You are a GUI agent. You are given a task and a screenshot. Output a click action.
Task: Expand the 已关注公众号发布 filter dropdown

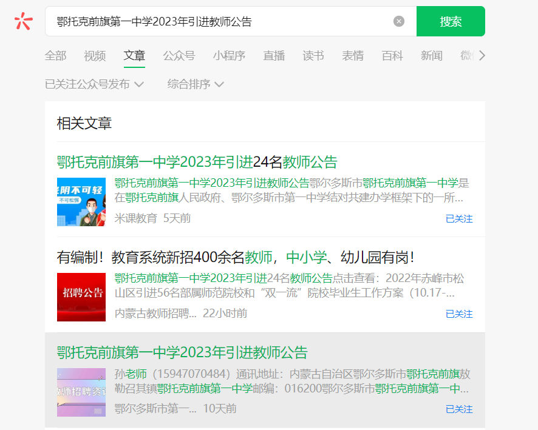tap(94, 84)
